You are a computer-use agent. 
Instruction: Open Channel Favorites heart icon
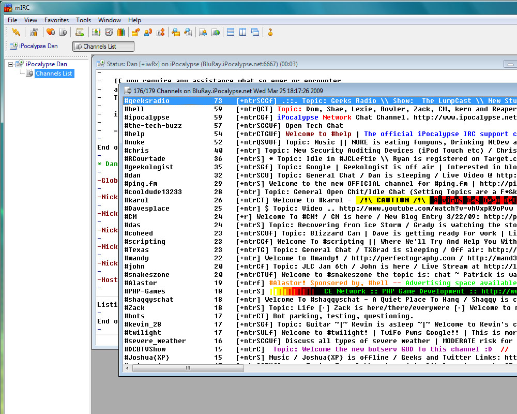[x=51, y=32]
